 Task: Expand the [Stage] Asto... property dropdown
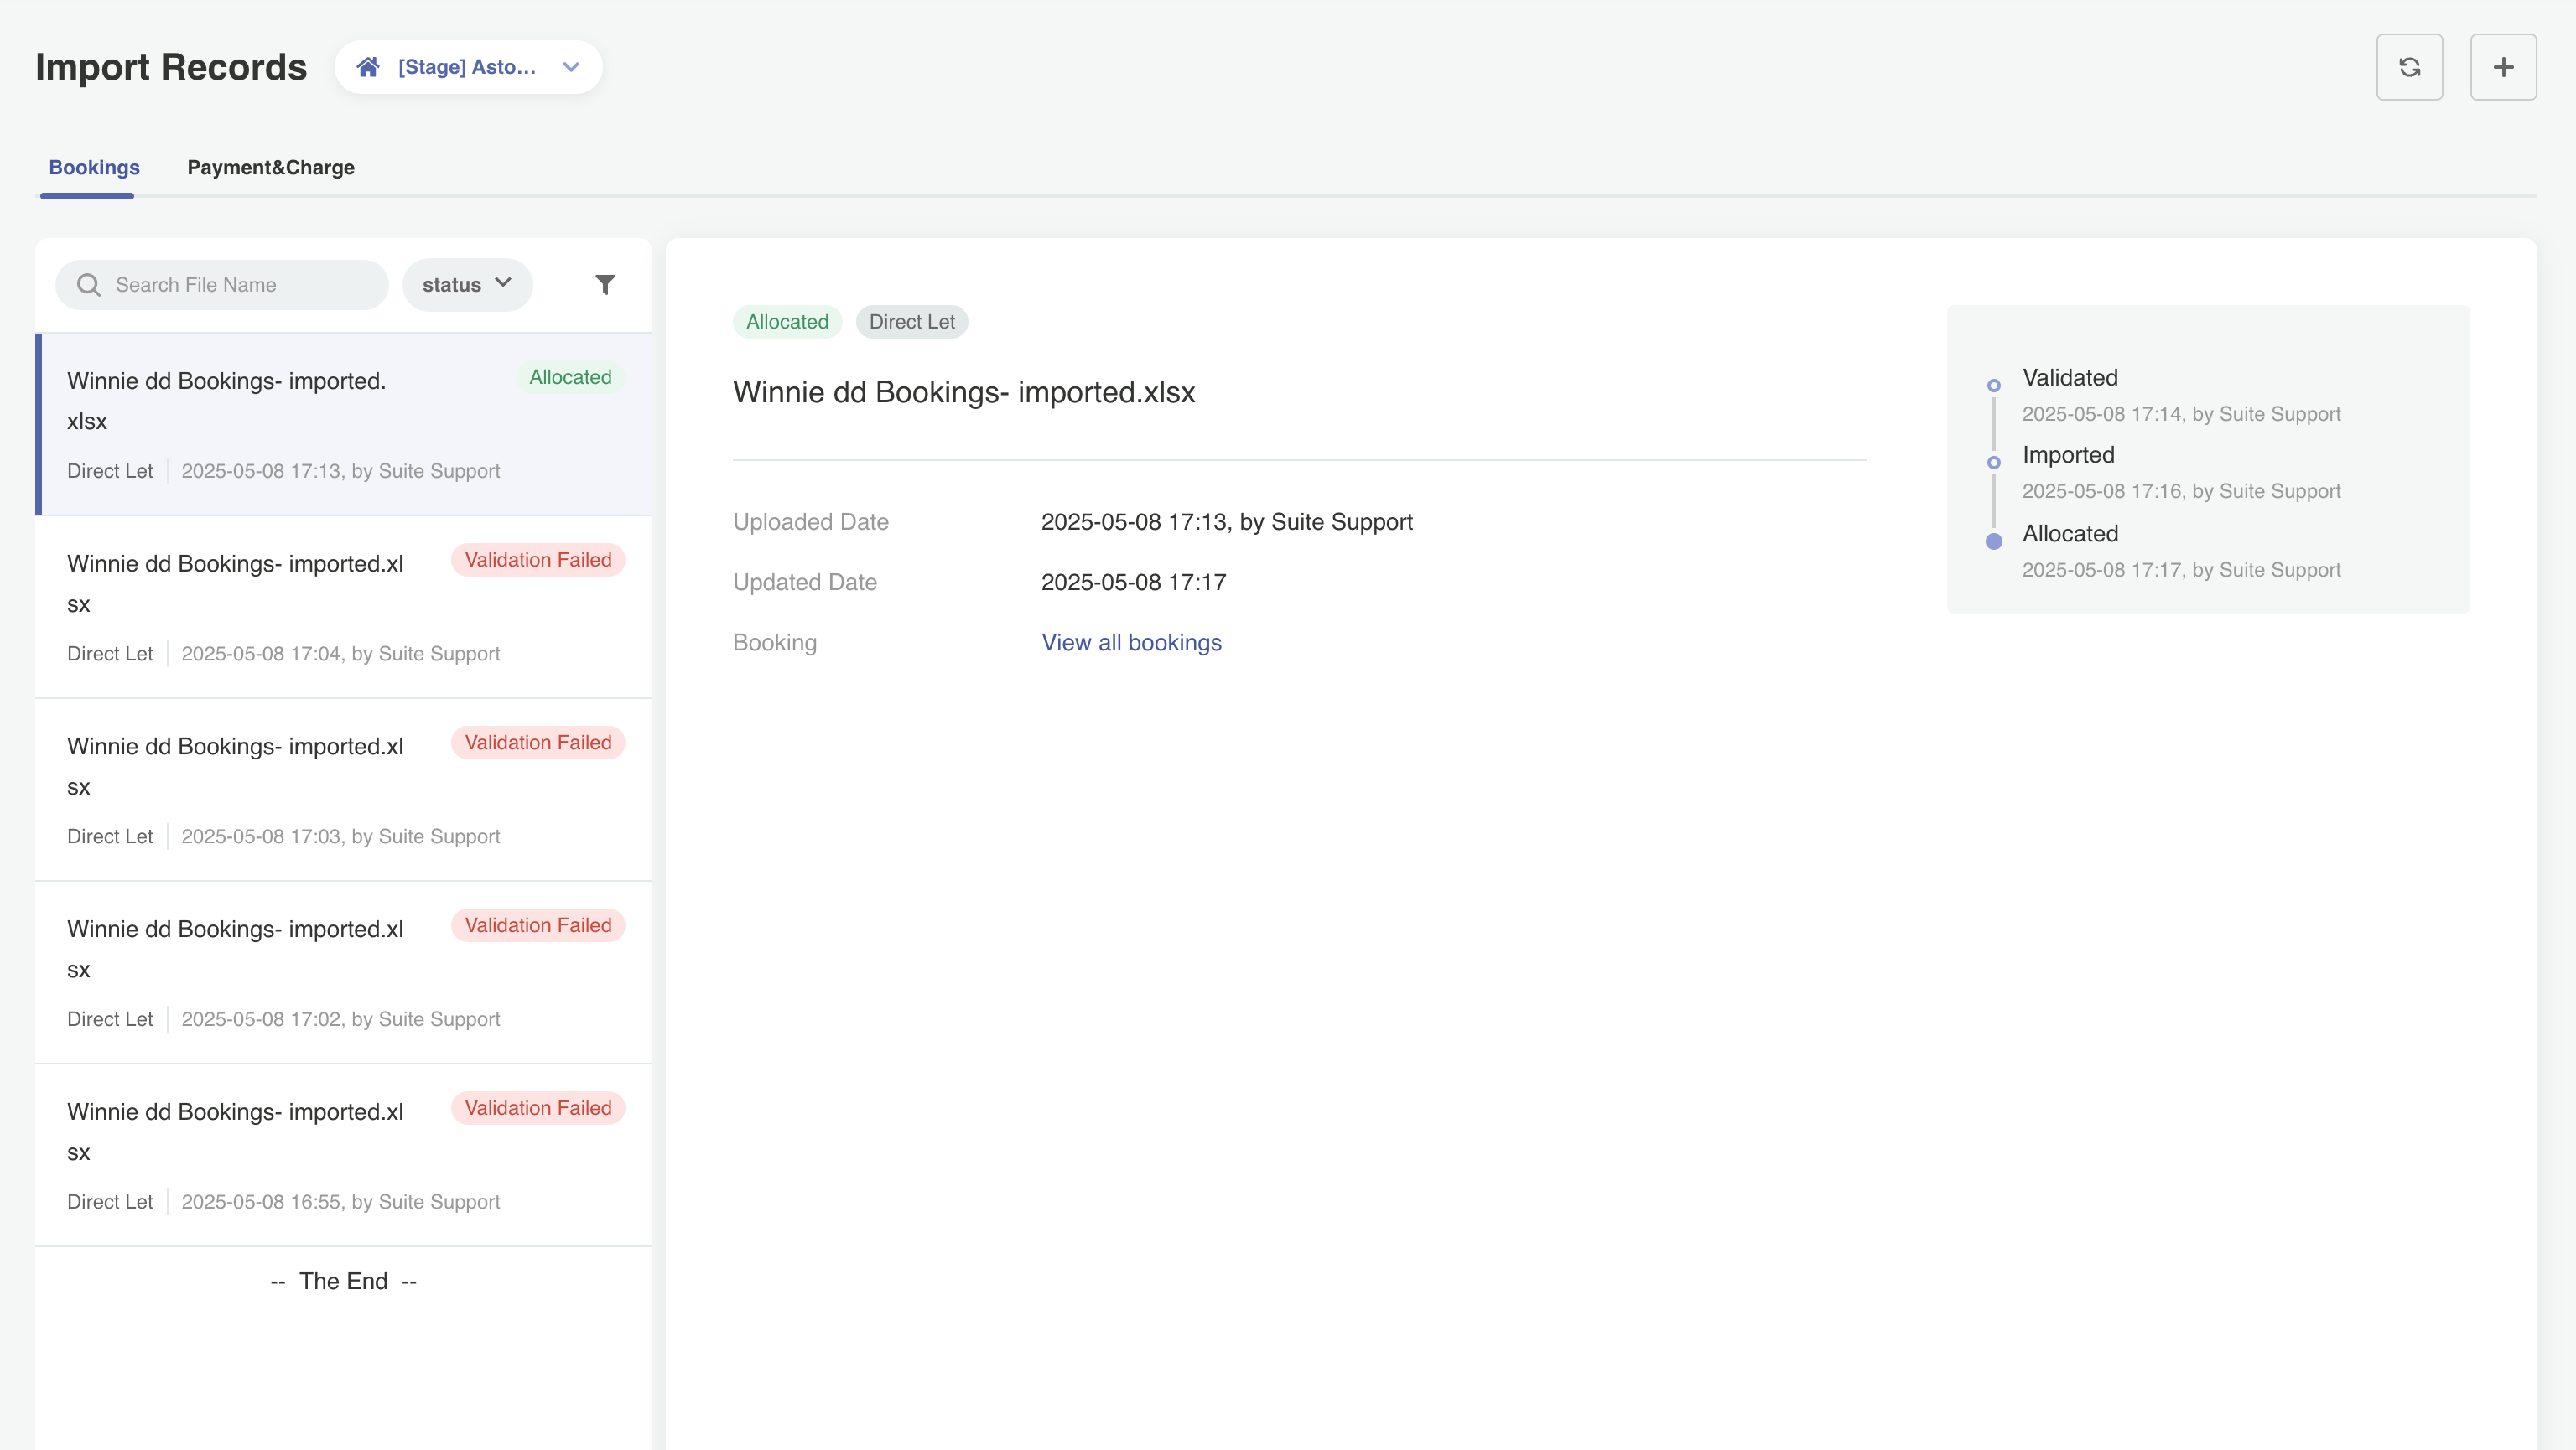pyautogui.click(x=468, y=67)
